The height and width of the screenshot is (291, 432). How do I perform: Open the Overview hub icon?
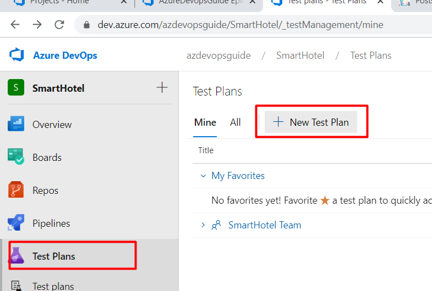(16, 124)
